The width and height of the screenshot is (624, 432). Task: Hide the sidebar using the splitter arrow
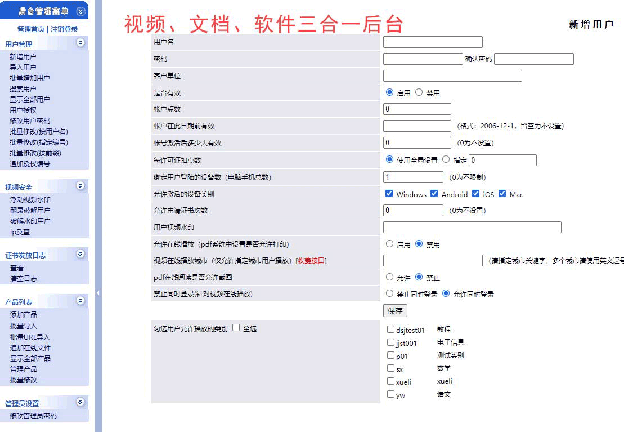[x=98, y=293]
